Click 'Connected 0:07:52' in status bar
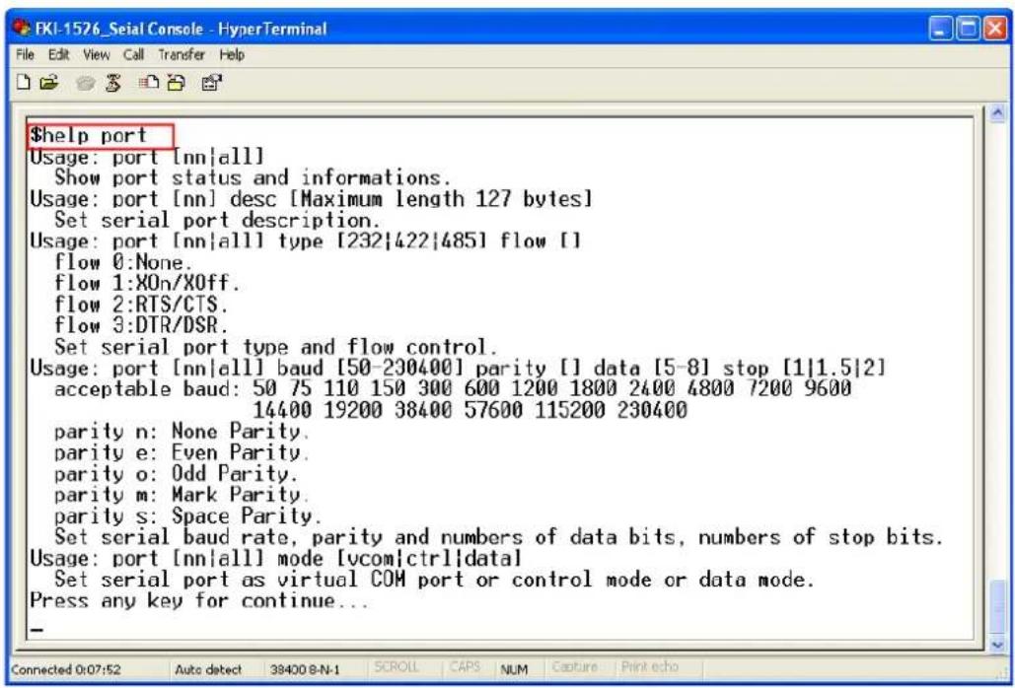Image resolution: width=1015 pixels, height=688 pixels. (x=65, y=669)
